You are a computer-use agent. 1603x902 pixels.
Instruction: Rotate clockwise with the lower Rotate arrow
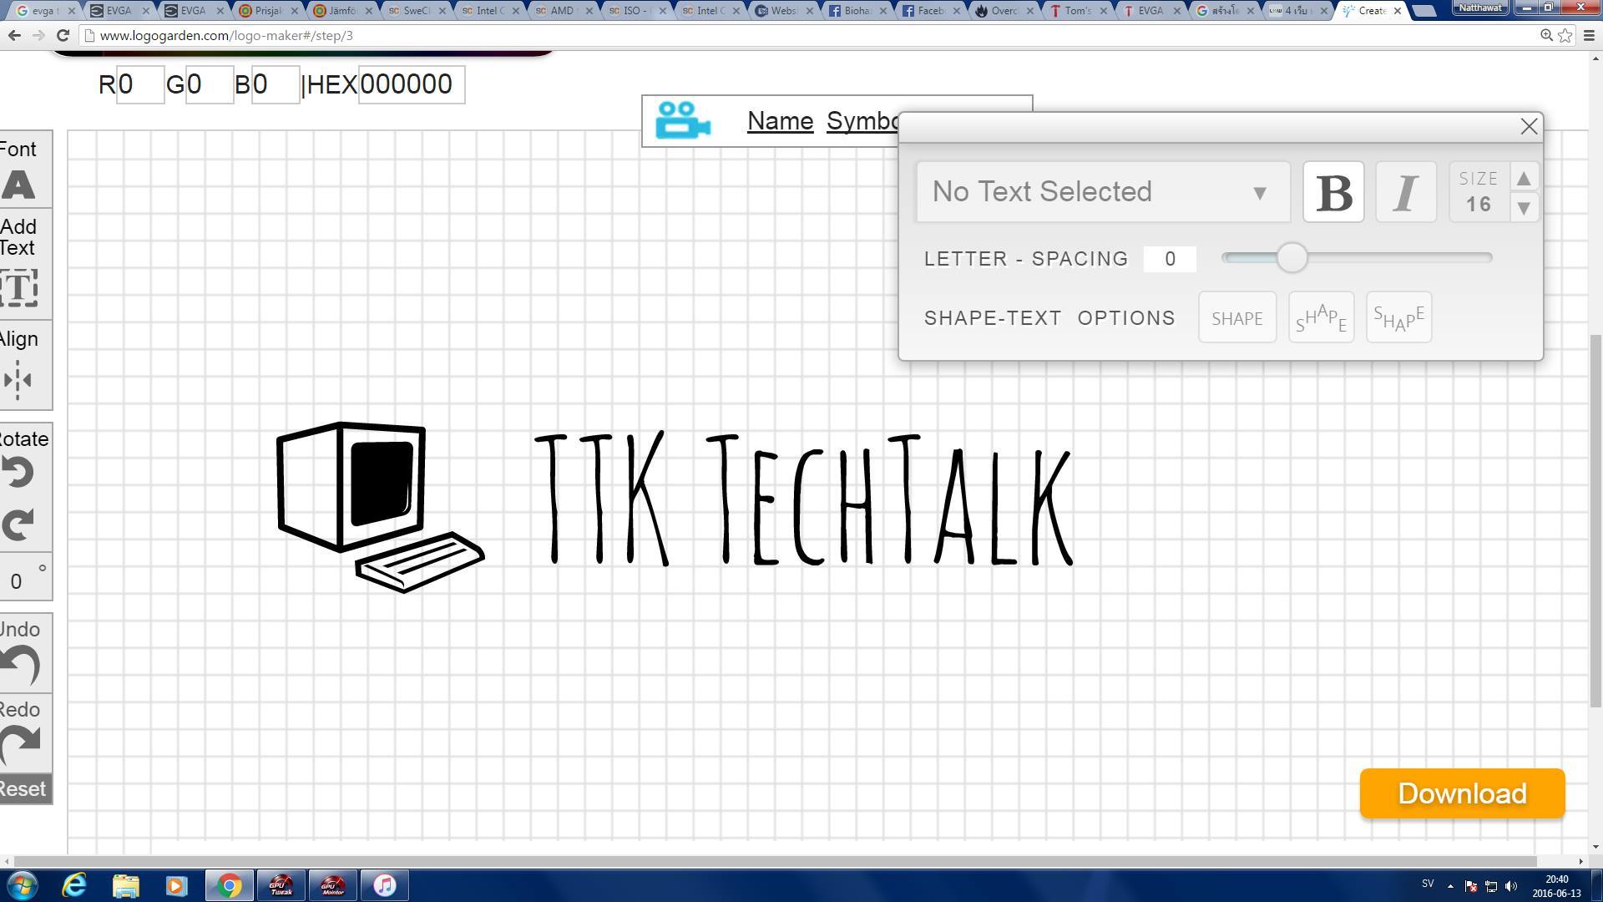click(18, 524)
